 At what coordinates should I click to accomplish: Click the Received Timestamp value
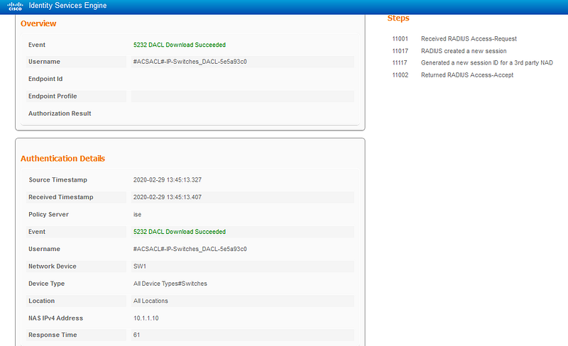click(168, 197)
